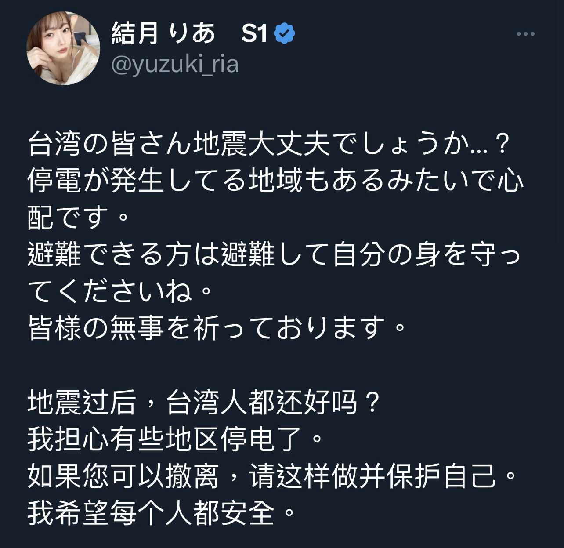Open the profile avatar photo
Screen dimensions: 564x548
click(63, 48)
